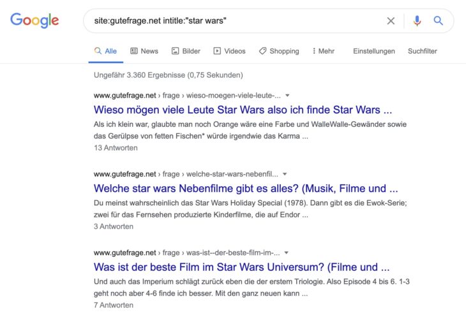The height and width of the screenshot is (313, 466).
Task: Select the Alle tab
Action: [x=105, y=51]
